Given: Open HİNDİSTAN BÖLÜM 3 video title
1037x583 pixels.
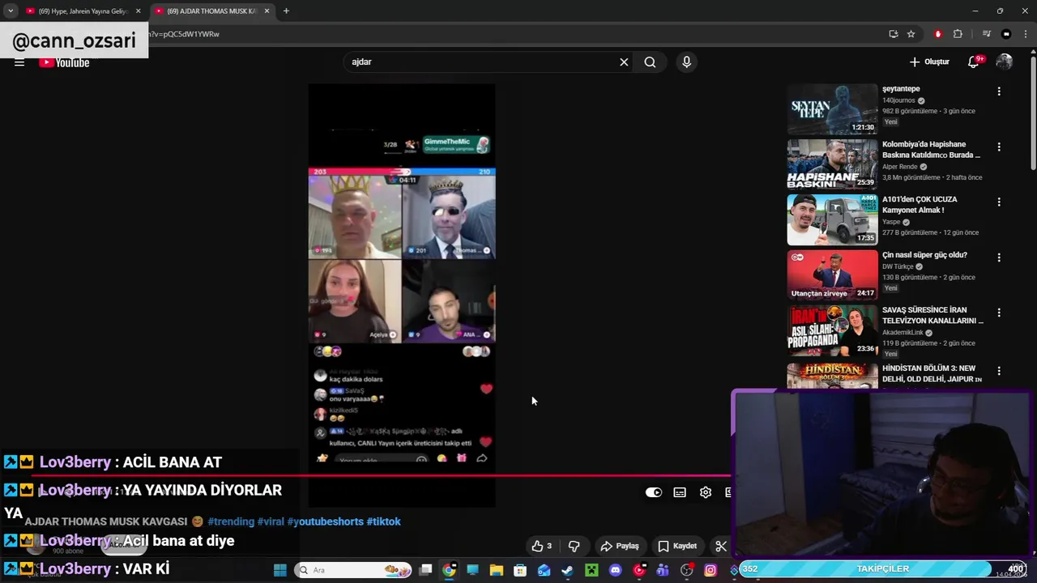Looking at the screenshot, I should pyautogui.click(x=932, y=373).
